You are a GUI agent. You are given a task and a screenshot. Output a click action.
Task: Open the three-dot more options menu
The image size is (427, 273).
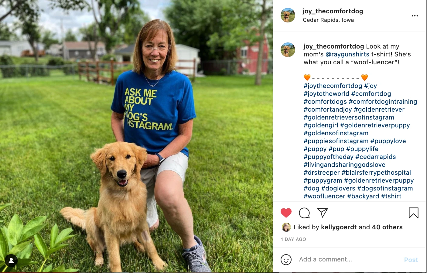(415, 16)
